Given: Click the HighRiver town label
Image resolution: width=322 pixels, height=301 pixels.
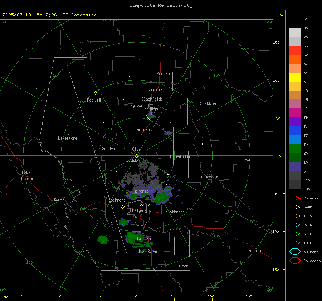Looking at the screenshot, I should 148,251.
